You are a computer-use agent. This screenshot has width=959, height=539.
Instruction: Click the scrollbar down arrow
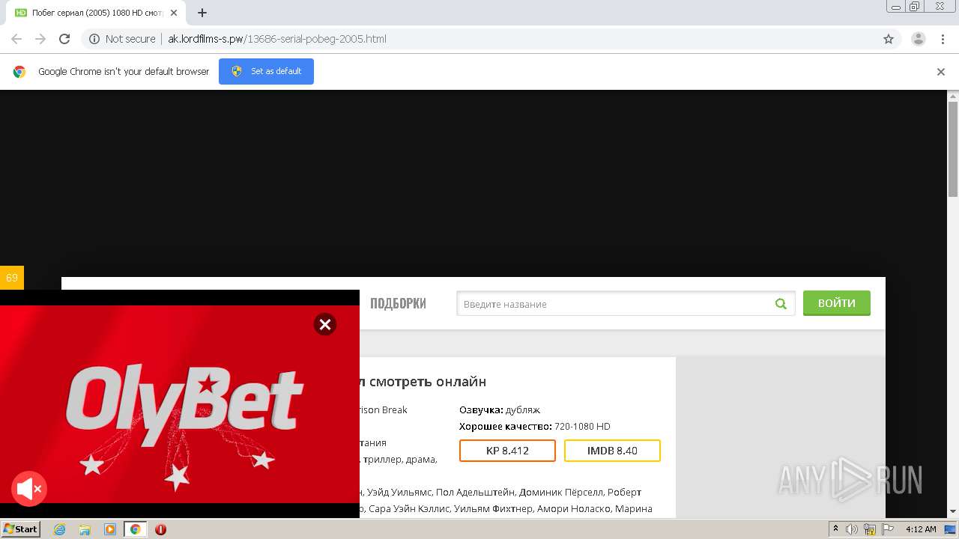(x=953, y=511)
